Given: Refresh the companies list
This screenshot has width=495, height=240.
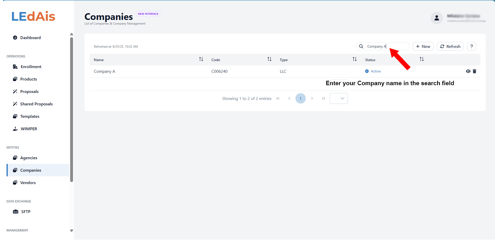Looking at the screenshot, I should coord(450,46).
